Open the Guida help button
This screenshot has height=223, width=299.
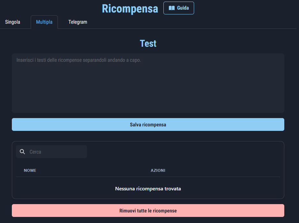click(x=178, y=8)
